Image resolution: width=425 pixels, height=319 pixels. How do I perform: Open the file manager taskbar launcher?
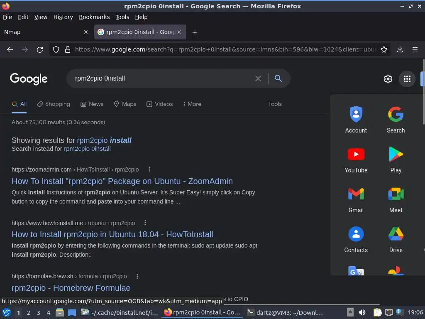tap(60, 313)
